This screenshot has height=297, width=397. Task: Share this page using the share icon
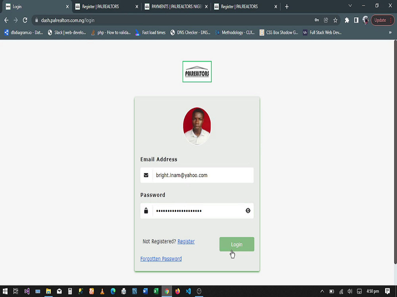point(326,20)
